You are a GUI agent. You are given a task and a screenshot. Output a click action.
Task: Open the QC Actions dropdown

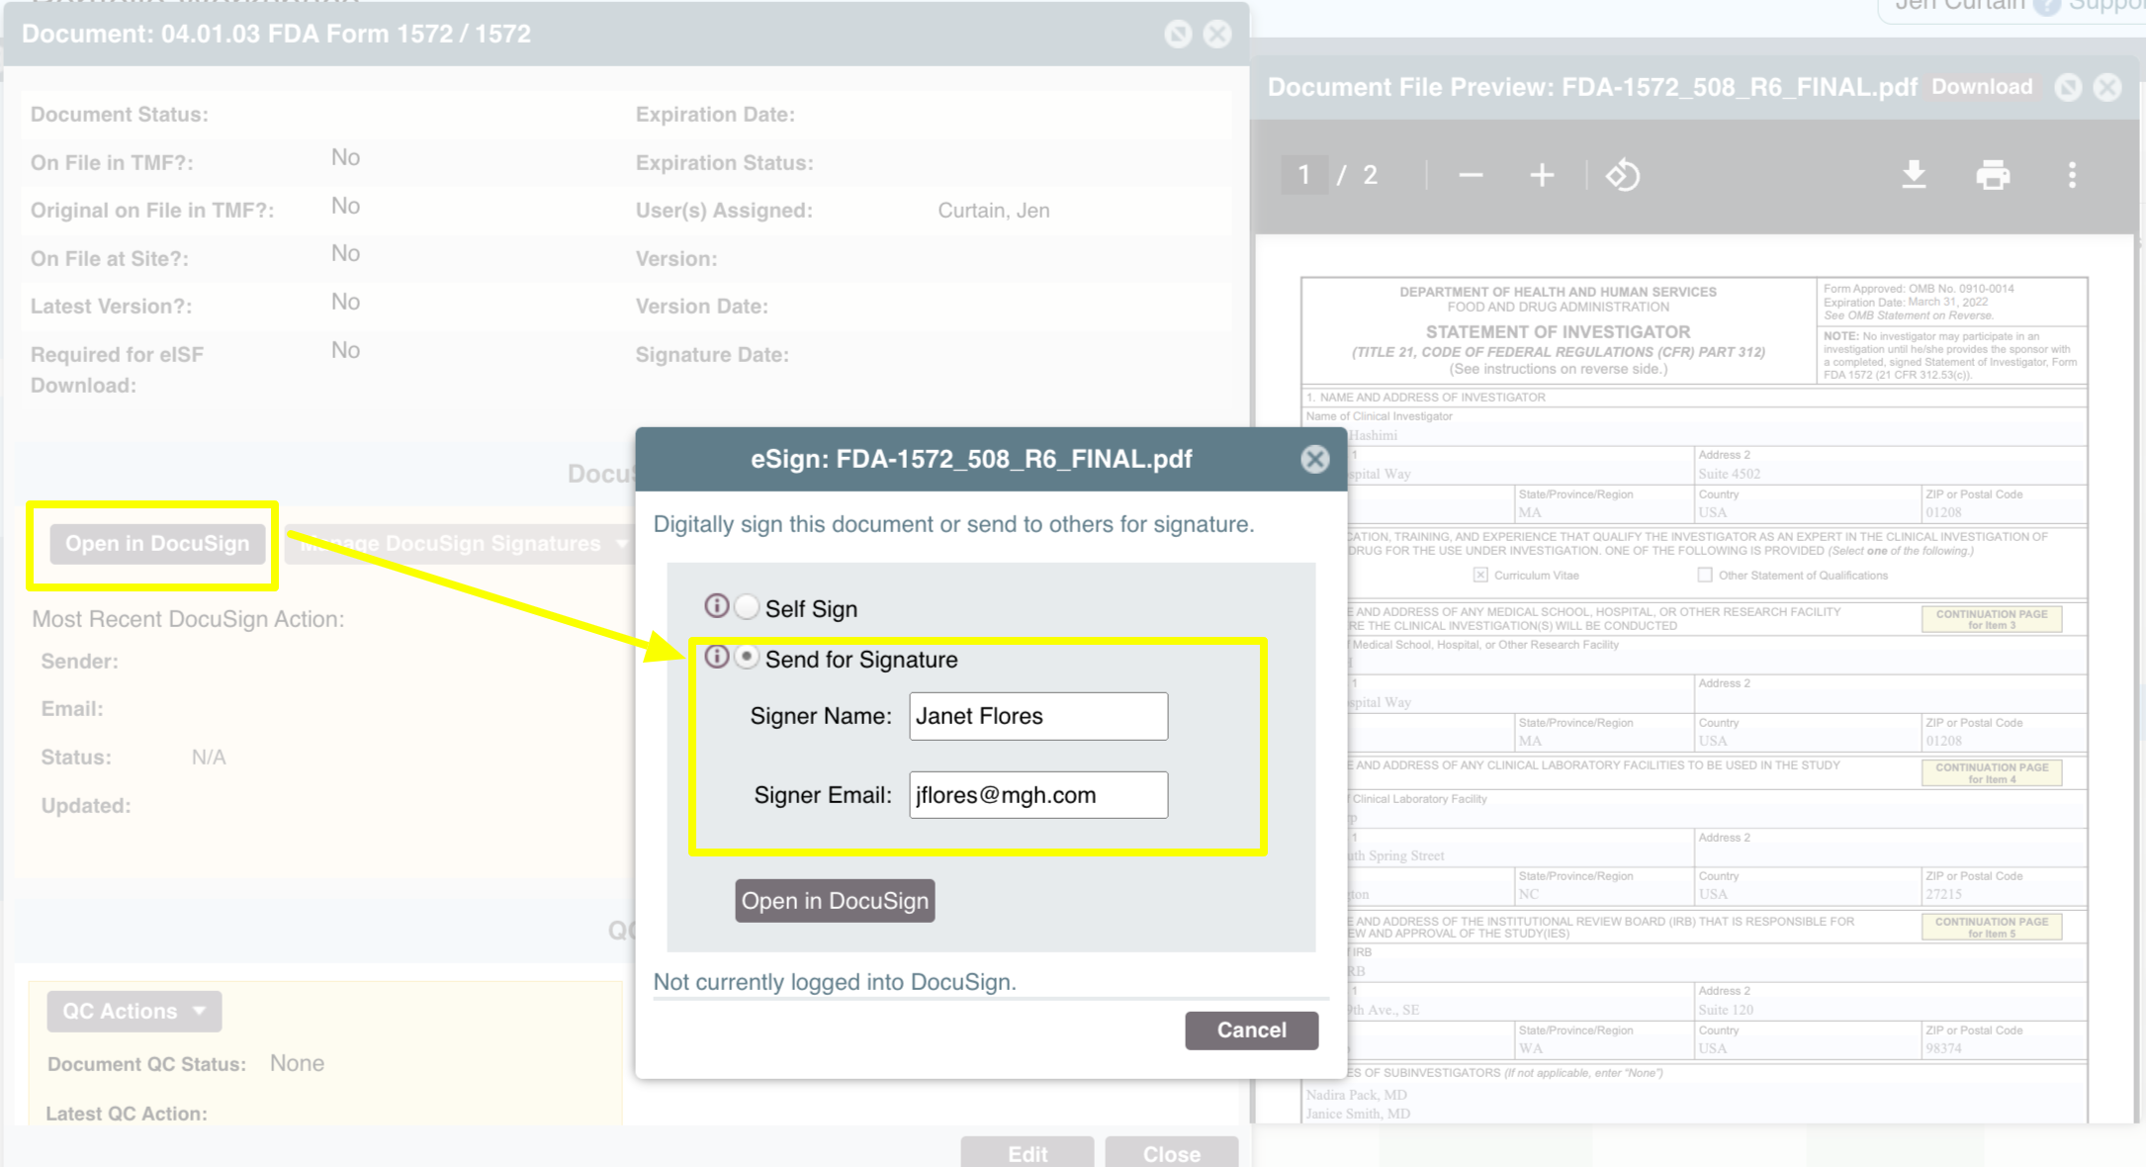[134, 1012]
